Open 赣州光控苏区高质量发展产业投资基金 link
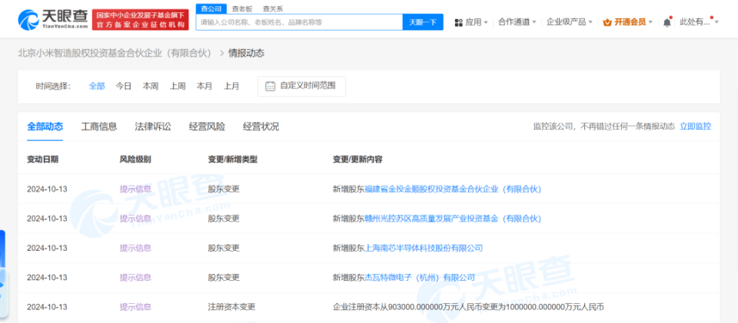The width and height of the screenshot is (738, 323). click(x=454, y=219)
